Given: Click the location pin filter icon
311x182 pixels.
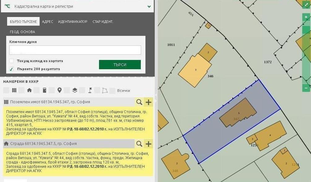Looking at the screenshot, I should pos(59,90).
